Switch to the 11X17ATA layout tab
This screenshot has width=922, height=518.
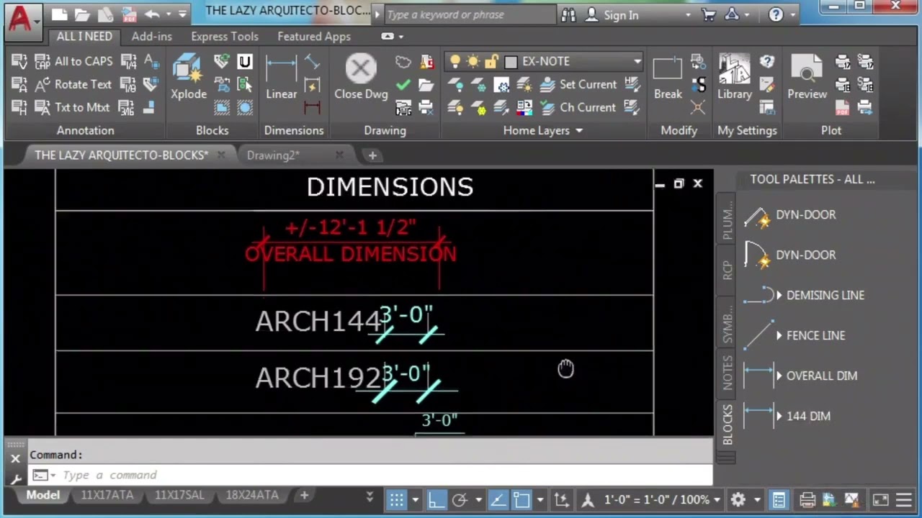(107, 495)
